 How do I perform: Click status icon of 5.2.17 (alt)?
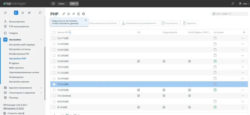click(x=215, y=38)
